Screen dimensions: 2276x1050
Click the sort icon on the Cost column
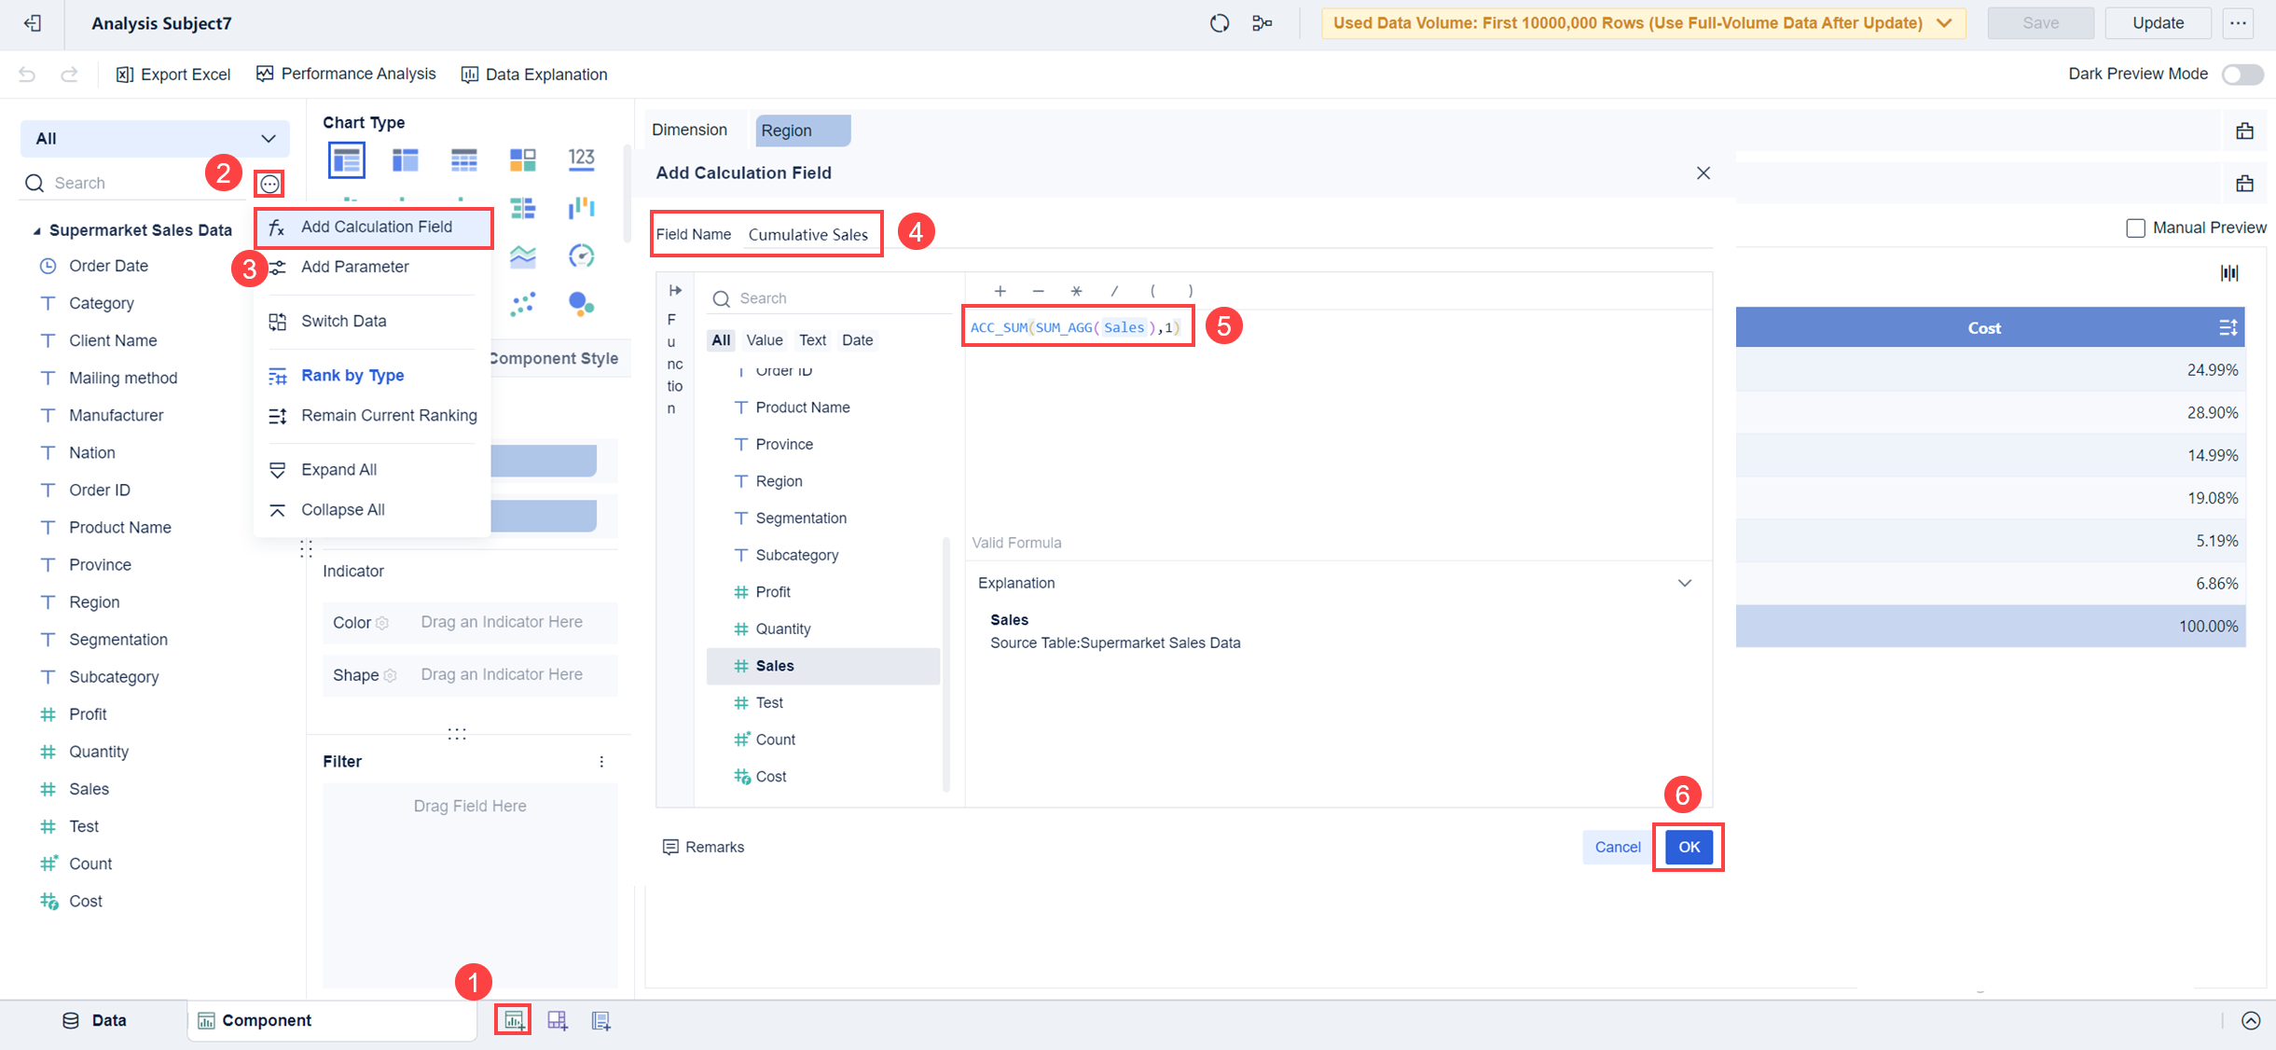tap(2230, 327)
